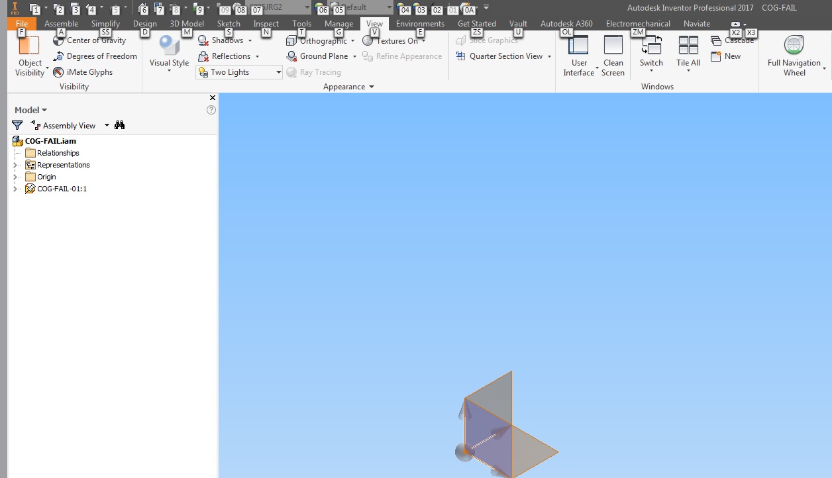
Task: Click the Tile All windows button
Action: point(688,53)
